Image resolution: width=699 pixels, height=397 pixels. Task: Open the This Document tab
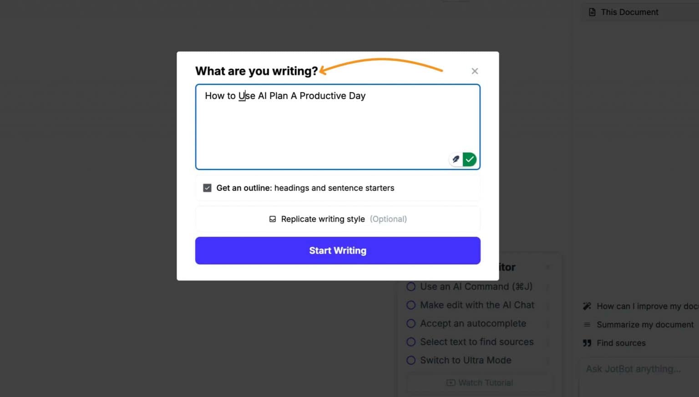[629, 12]
